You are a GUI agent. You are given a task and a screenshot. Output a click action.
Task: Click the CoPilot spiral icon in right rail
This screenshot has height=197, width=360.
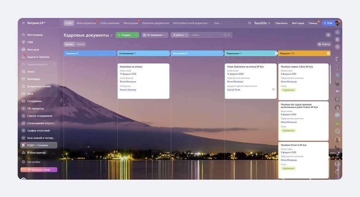(x=337, y=40)
